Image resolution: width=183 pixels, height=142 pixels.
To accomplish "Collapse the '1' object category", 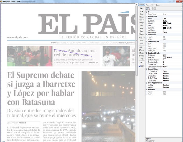I will 146,12.
